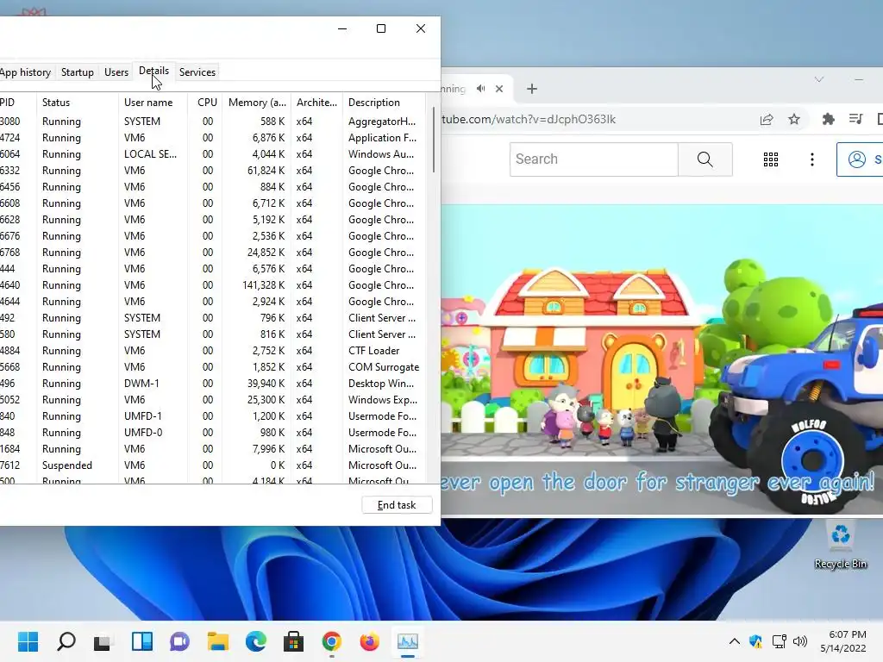Select Windows Au... process row

point(213,153)
